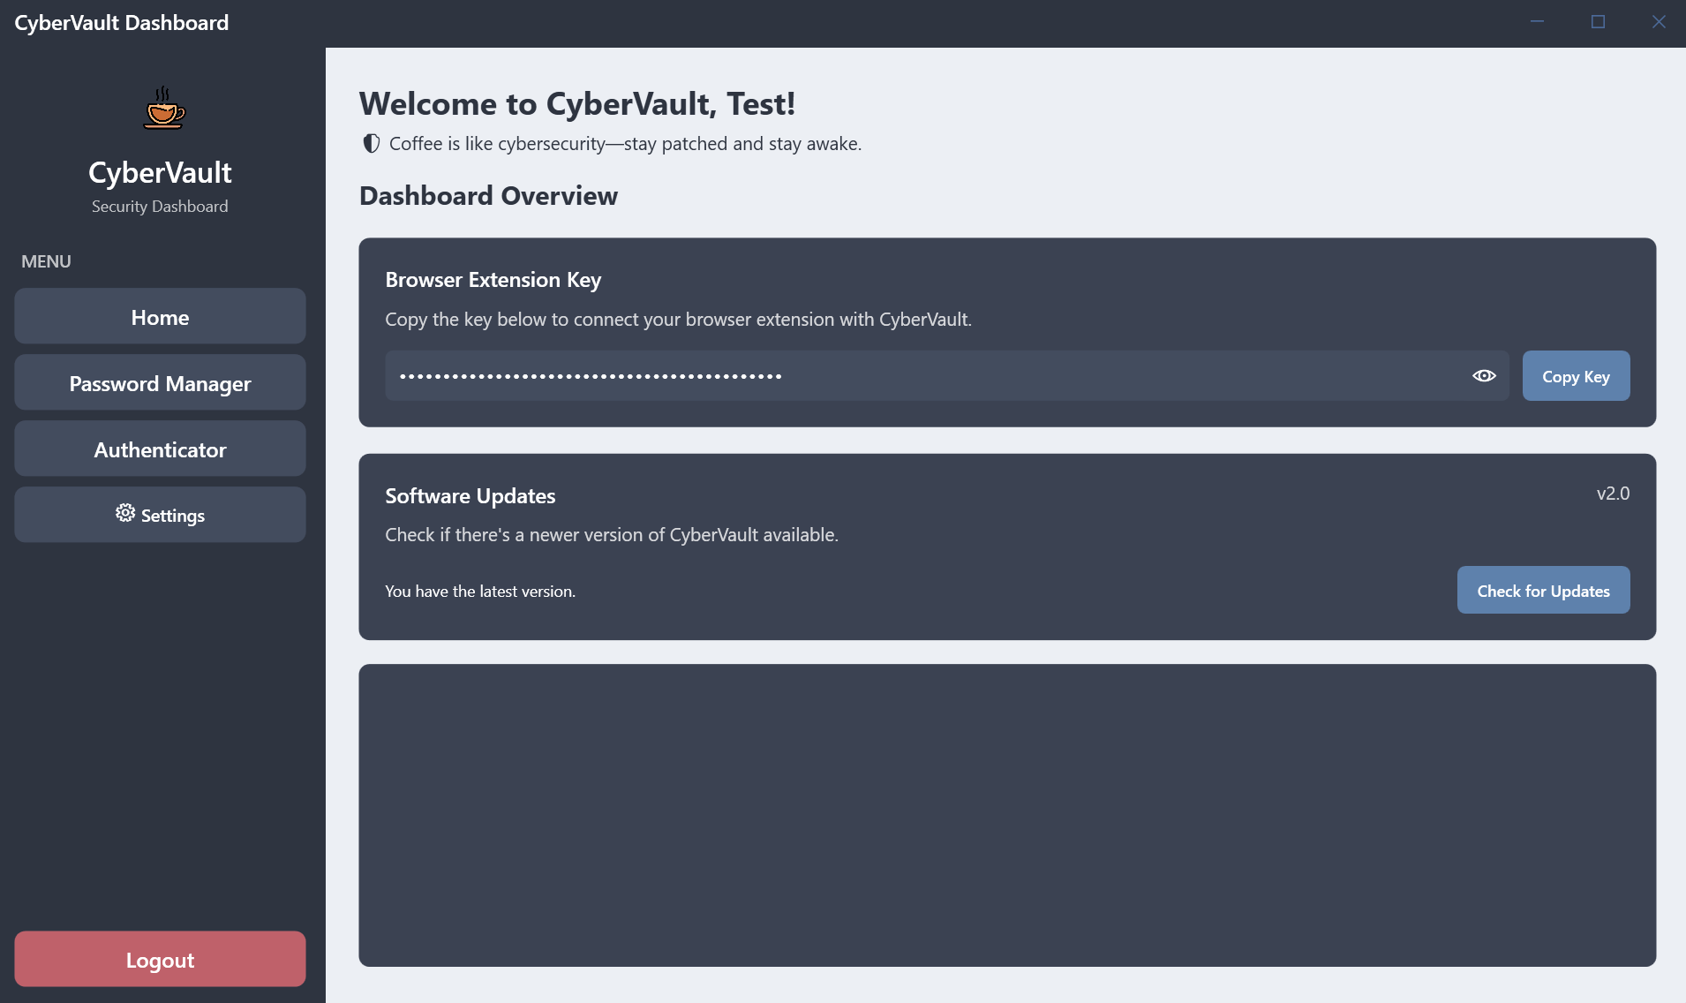Click the 'Browser Extension Key' heading

(493, 280)
